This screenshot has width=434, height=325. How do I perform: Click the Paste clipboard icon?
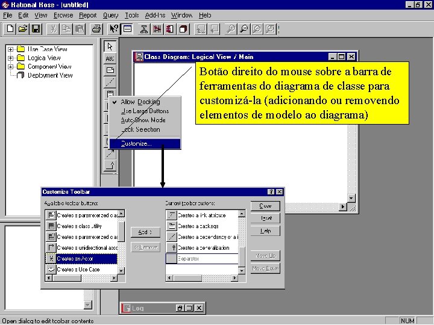[80, 29]
